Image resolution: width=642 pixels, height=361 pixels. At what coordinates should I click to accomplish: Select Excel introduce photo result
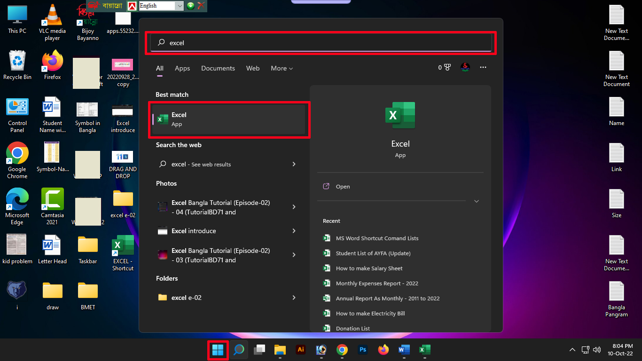(229, 231)
